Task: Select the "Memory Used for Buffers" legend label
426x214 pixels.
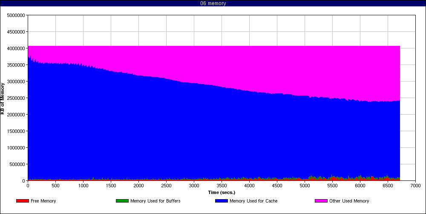Action: [155, 201]
